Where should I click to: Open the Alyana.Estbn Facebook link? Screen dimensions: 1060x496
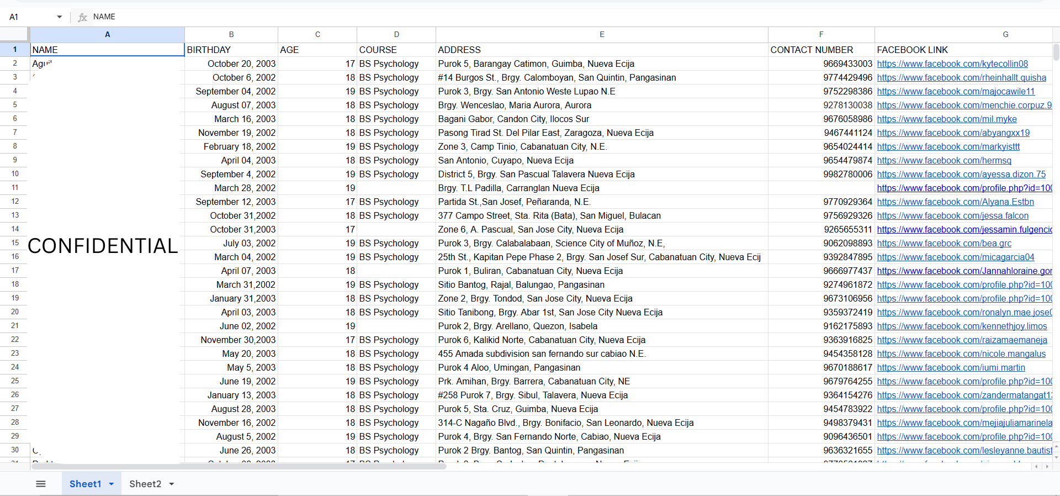point(955,202)
